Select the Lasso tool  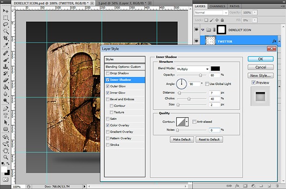click(6, 24)
